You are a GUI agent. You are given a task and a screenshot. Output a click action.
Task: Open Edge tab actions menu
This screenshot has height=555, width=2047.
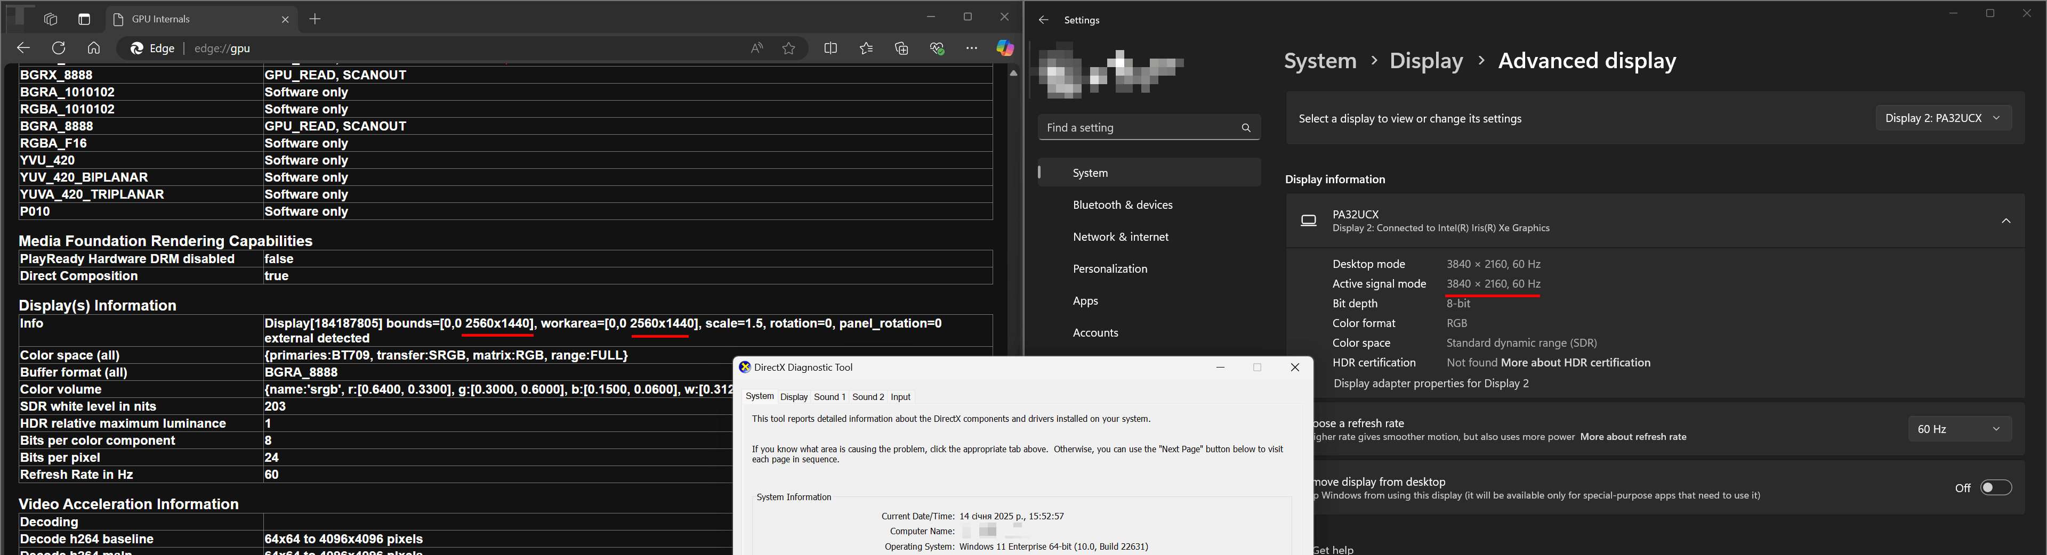click(x=84, y=19)
